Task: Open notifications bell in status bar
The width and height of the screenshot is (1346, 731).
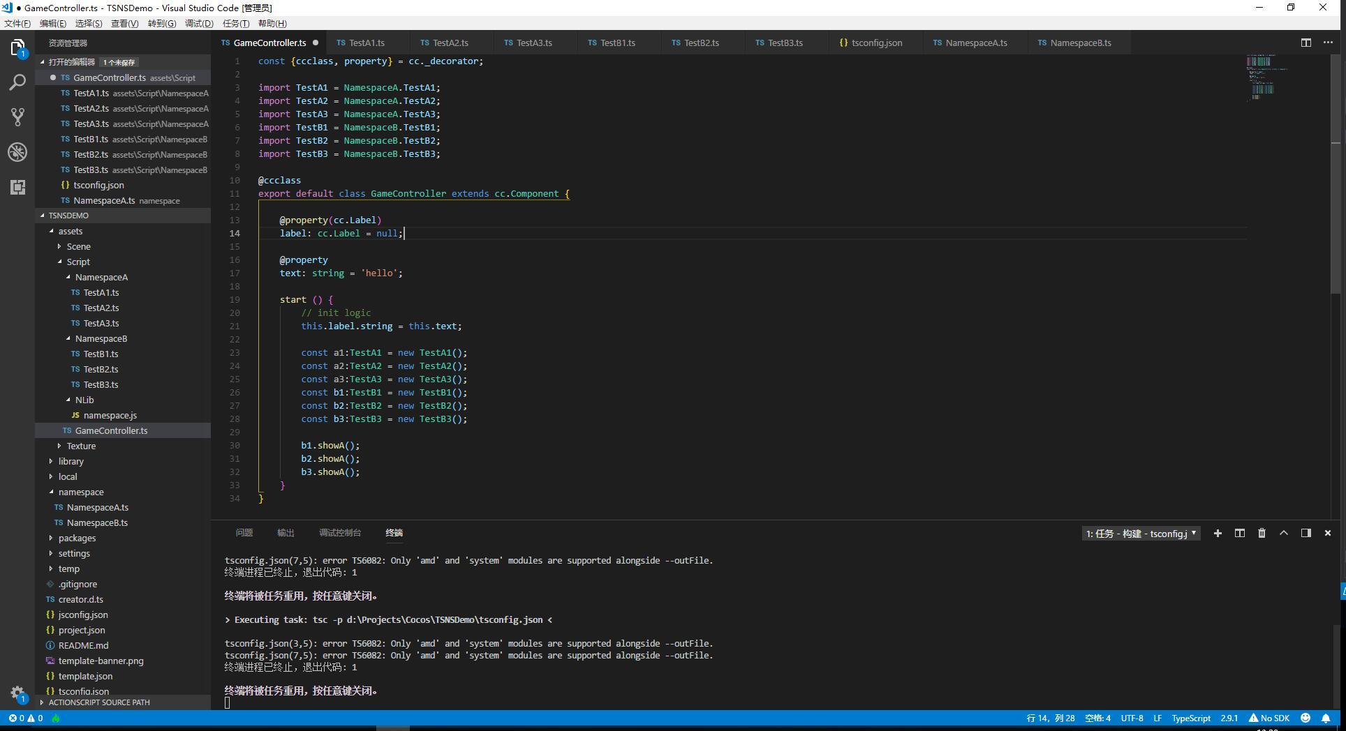Action: (x=1325, y=718)
